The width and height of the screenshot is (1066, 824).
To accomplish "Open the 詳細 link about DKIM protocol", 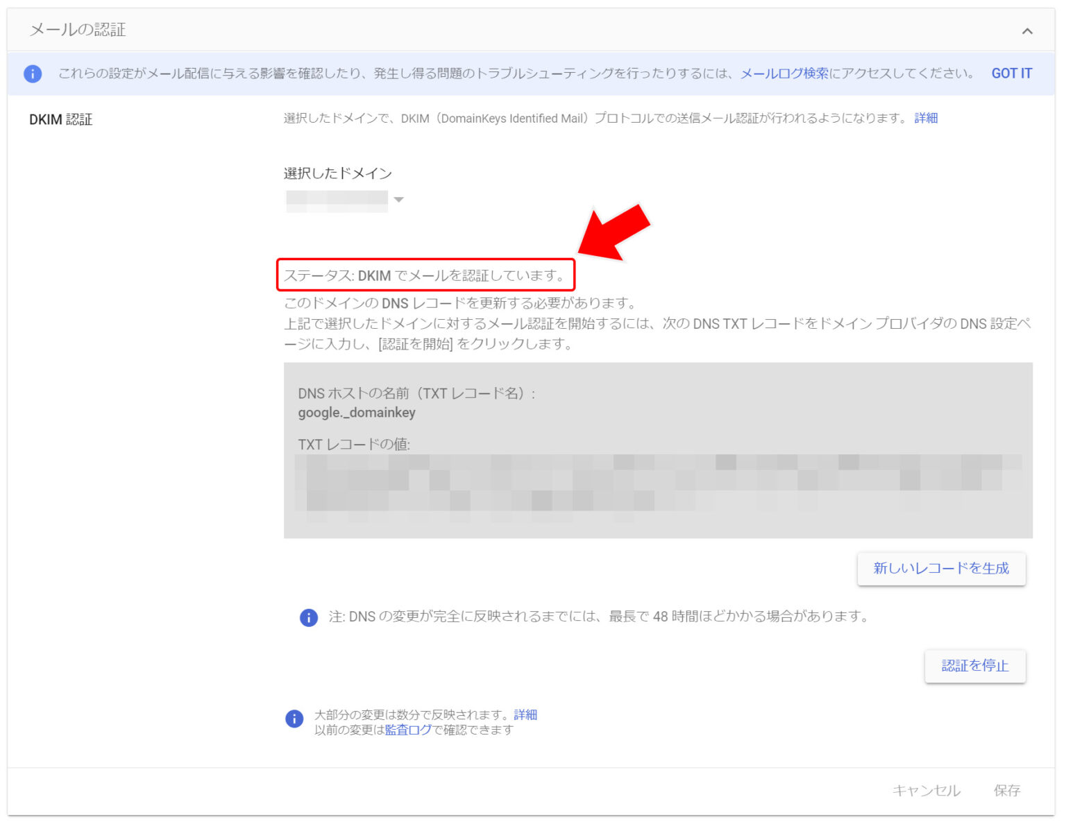I will tap(926, 117).
